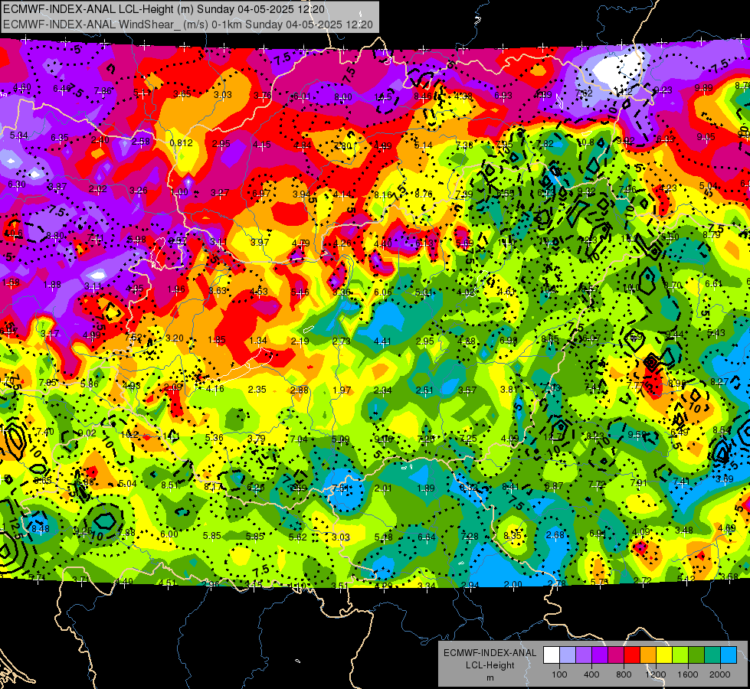Screen dimensions: 750x689
Task: Click the grid value 6.64
Action: point(426,537)
